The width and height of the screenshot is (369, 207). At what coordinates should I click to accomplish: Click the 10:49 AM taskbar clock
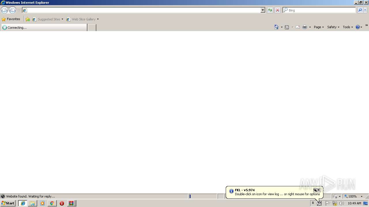coord(354,203)
